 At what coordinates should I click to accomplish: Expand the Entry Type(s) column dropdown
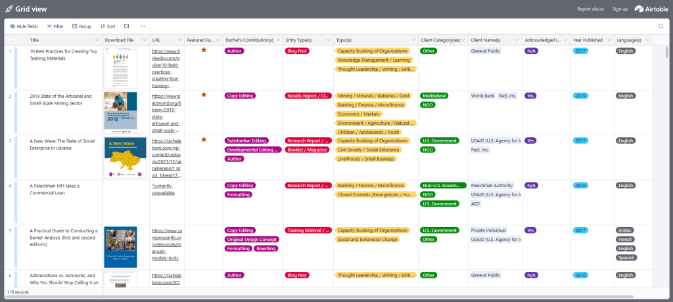pyautogui.click(x=329, y=40)
